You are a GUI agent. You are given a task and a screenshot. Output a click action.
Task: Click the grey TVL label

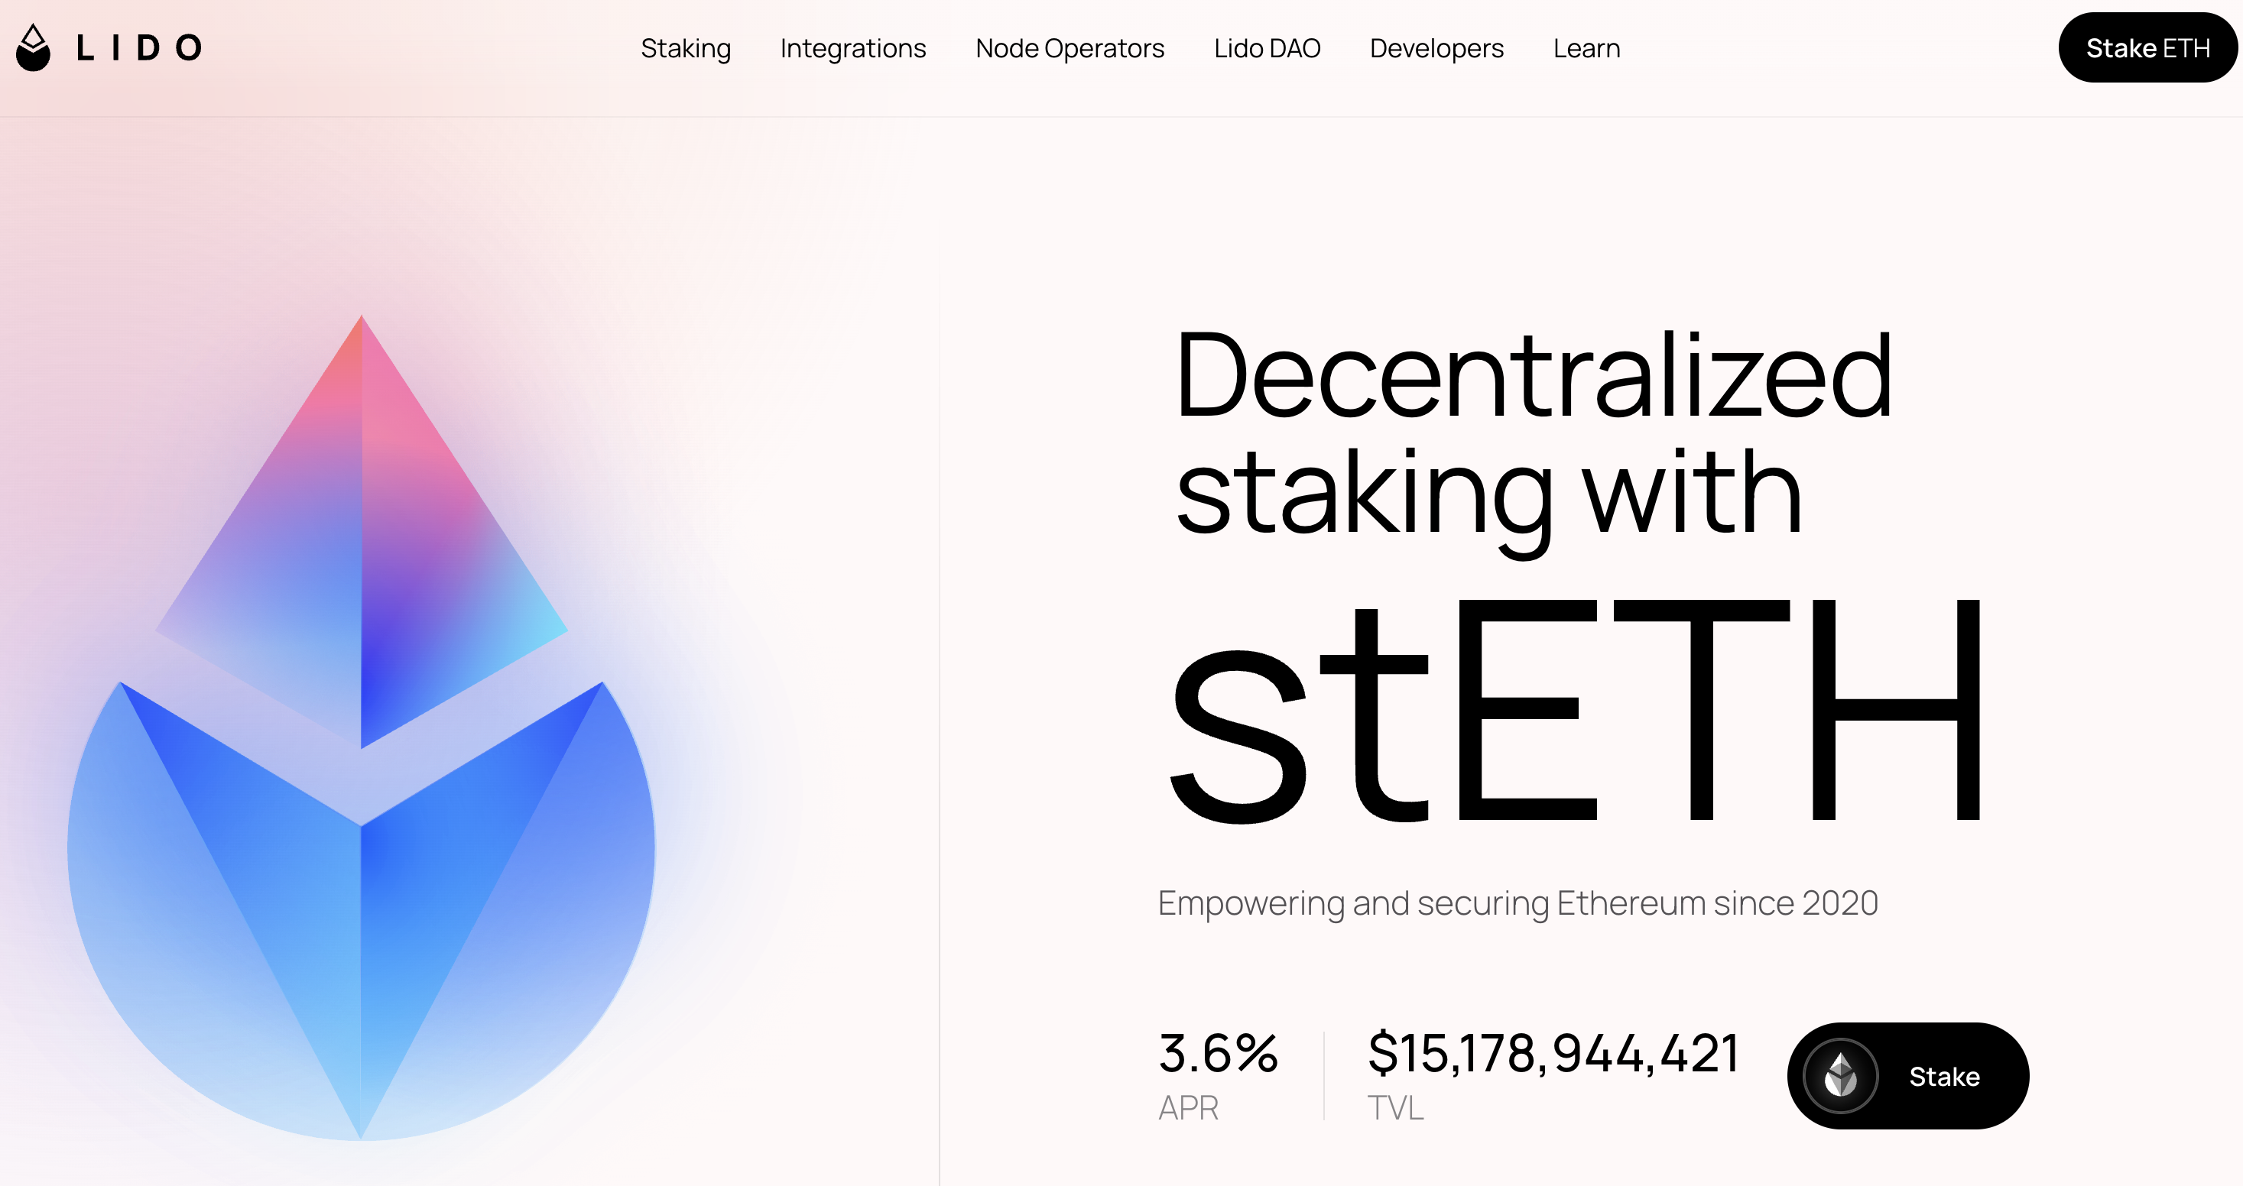click(1395, 1108)
